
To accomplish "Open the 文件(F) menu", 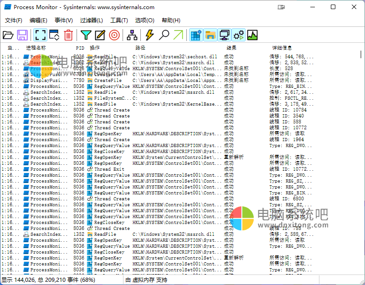I will 14,20.
